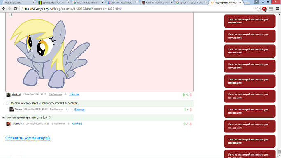Jump to parent of Rimus's comment
The height and width of the screenshot is (158, 281).
(71, 109)
